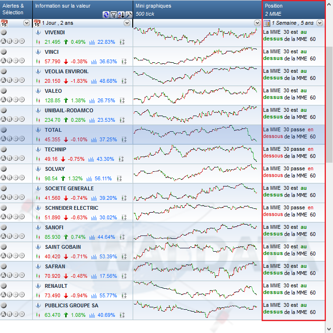Click volume bars icon next to VINCI 36.63%

pyautogui.click(x=94, y=61)
